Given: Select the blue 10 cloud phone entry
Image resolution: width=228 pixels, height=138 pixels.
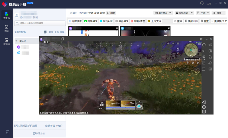Looking at the screenshot, I should tap(23, 53).
